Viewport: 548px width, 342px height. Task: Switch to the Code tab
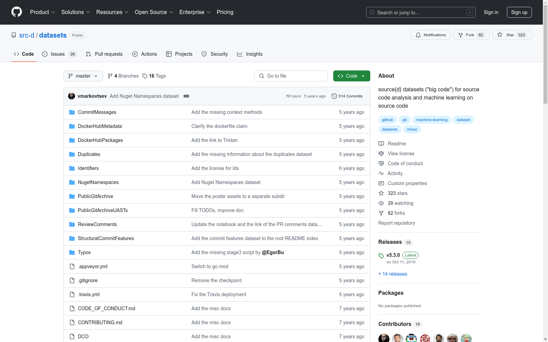(x=24, y=54)
